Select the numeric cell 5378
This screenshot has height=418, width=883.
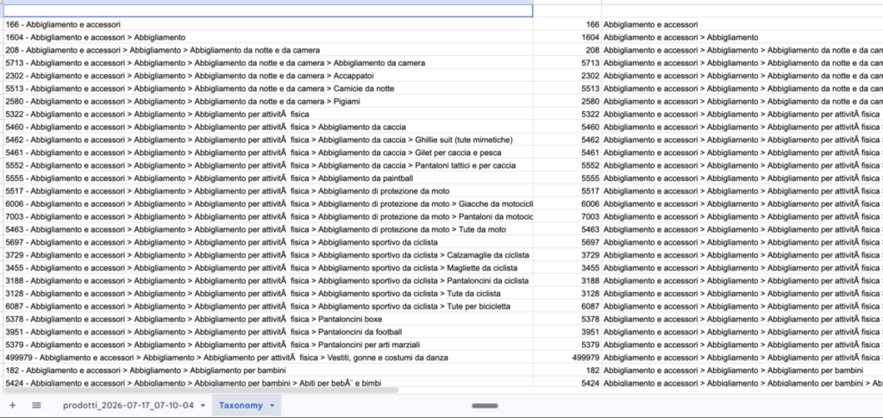click(x=567, y=319)
